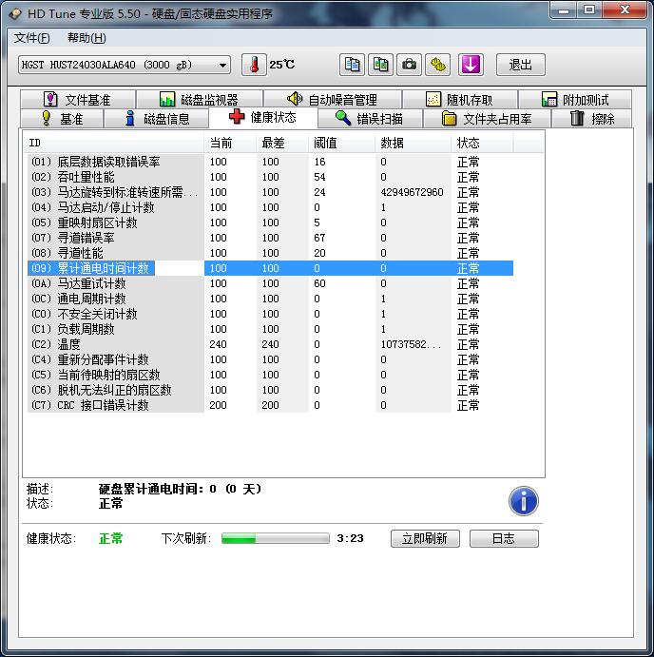Image resolution: width=654 pixels, height=657 pixels.
Task: Click the 日志 button
Action: [x=504, y=538]
